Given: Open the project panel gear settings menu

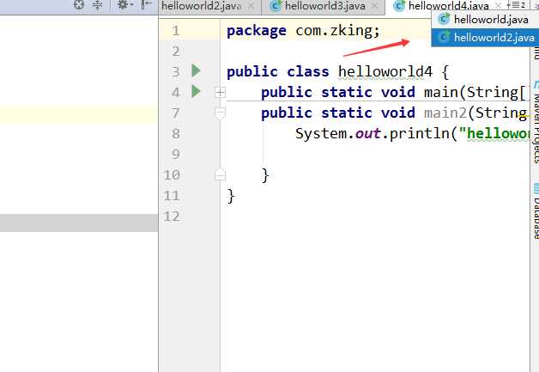Looking at the screenshot, I should (x=124, y=4).
